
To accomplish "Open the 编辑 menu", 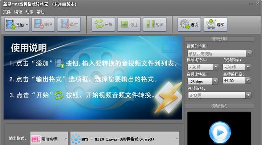I will (x=18, y=12).
